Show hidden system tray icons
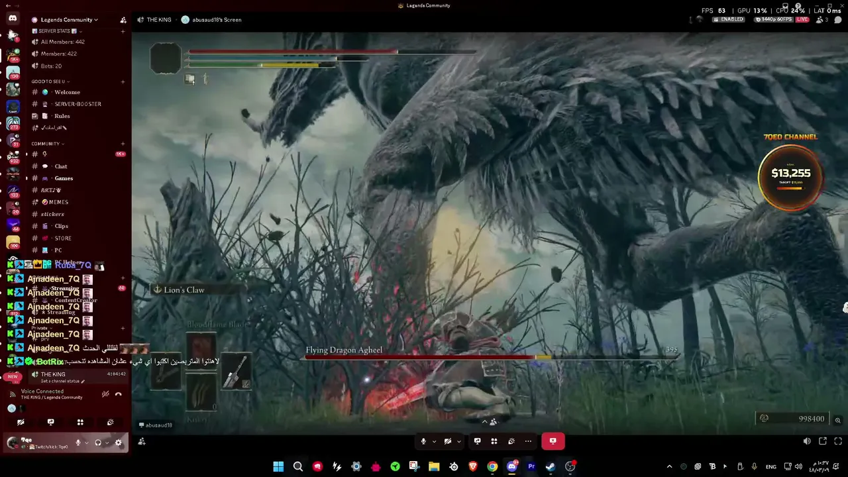This screenshot has height=477, width=848. click(669, 466)
